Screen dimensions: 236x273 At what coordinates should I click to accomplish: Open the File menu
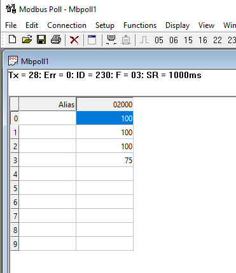click(11, 25)
